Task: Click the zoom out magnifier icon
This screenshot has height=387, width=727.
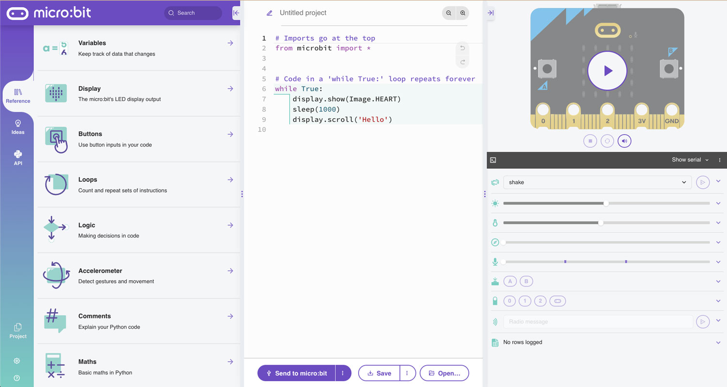Action: point(449,13)
